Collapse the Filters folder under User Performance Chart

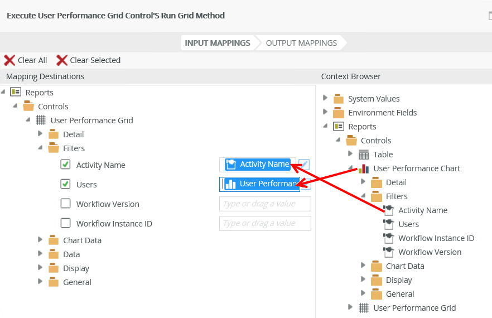pos(363,196)
